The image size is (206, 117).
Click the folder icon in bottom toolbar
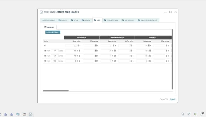(x=18, y=114)
